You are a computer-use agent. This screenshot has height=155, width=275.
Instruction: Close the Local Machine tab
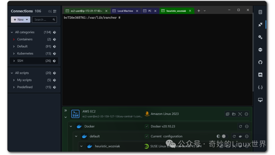137,11
